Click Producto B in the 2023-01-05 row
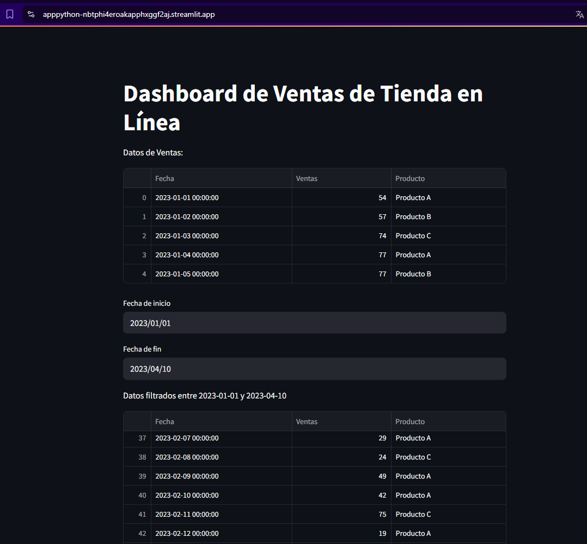 tap(449, 274)
